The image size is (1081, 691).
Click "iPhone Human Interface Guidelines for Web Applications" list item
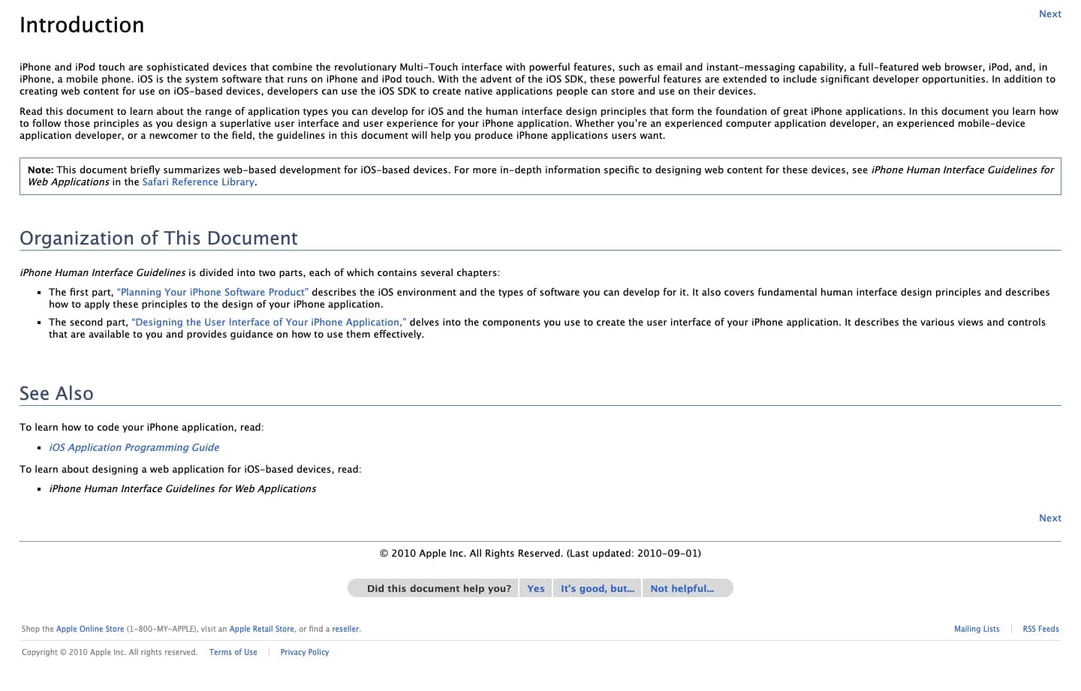(x=182, y=489)
